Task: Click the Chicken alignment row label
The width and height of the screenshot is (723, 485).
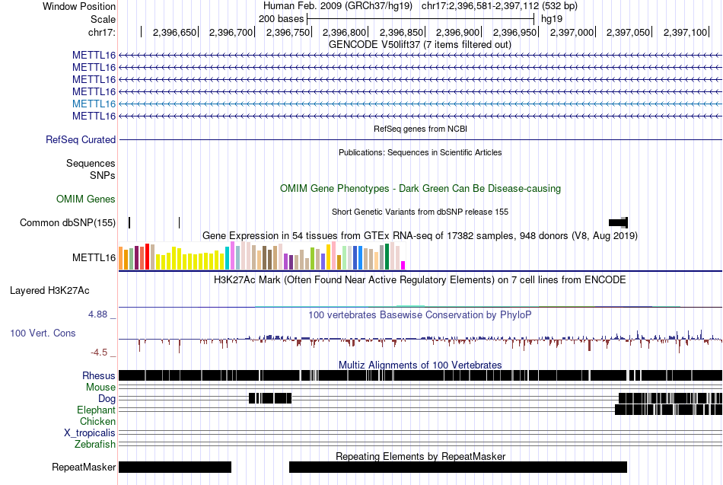Action: [x=97, y=421]
